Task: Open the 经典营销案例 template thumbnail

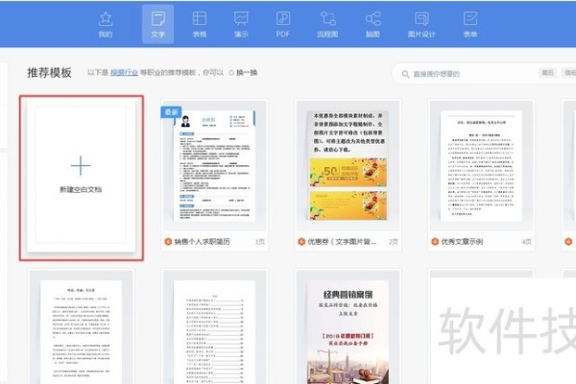Action: [x=348, y=327]
